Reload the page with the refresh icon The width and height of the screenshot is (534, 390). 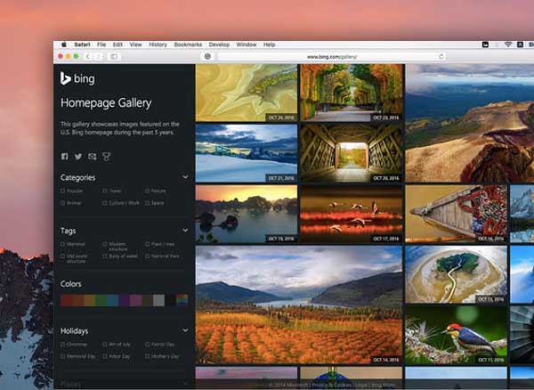tap(441, 57)
